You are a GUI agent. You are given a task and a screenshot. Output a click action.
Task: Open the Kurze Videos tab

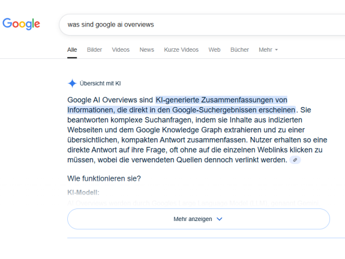coord(181,49)
